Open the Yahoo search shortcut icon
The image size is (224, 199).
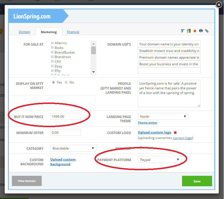click(183, 31)
